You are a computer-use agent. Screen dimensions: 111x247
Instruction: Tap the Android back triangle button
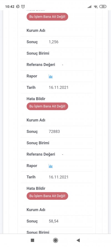click(x=78, y=240)
